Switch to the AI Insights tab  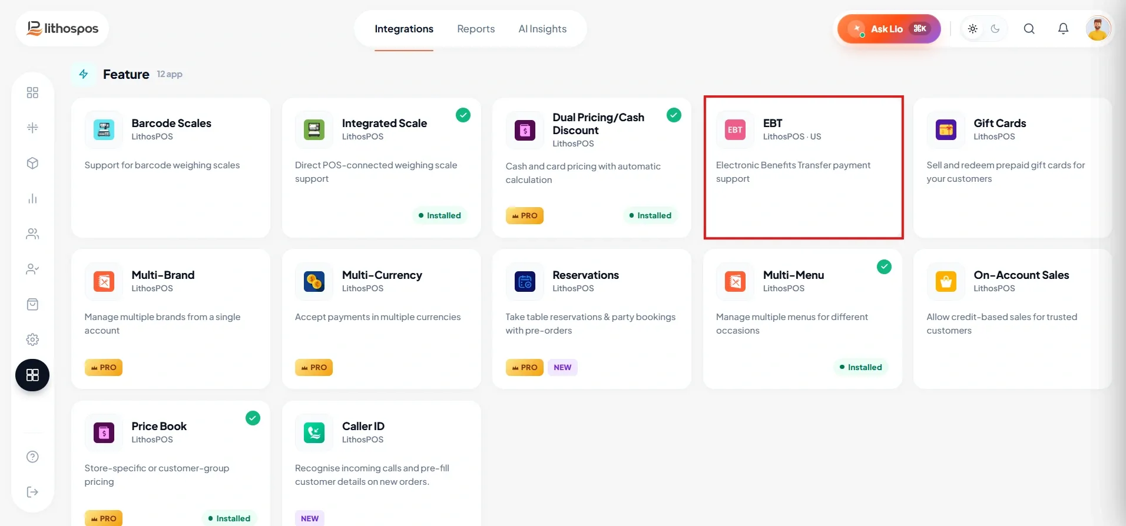point(542,29)
